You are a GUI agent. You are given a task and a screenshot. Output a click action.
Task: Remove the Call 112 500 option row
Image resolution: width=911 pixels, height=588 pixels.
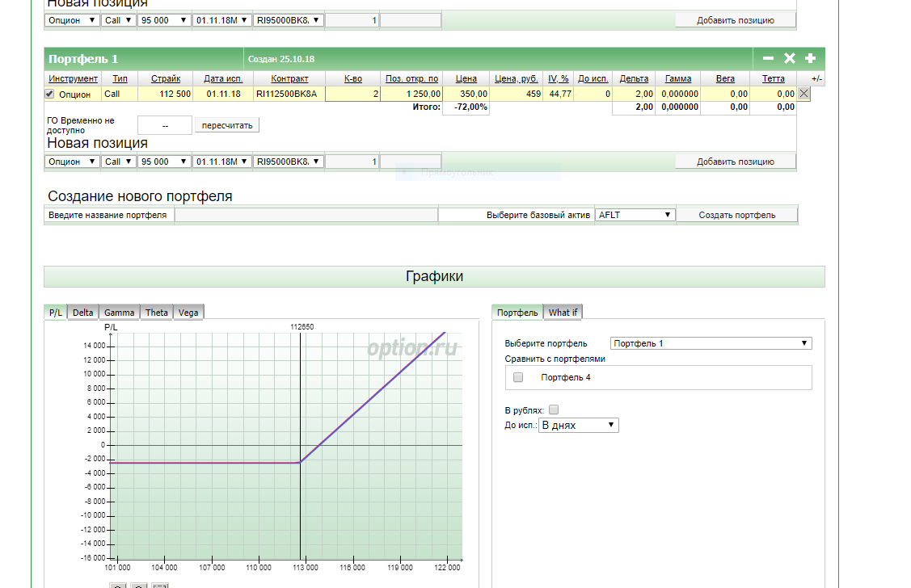(x=803, y=94)
